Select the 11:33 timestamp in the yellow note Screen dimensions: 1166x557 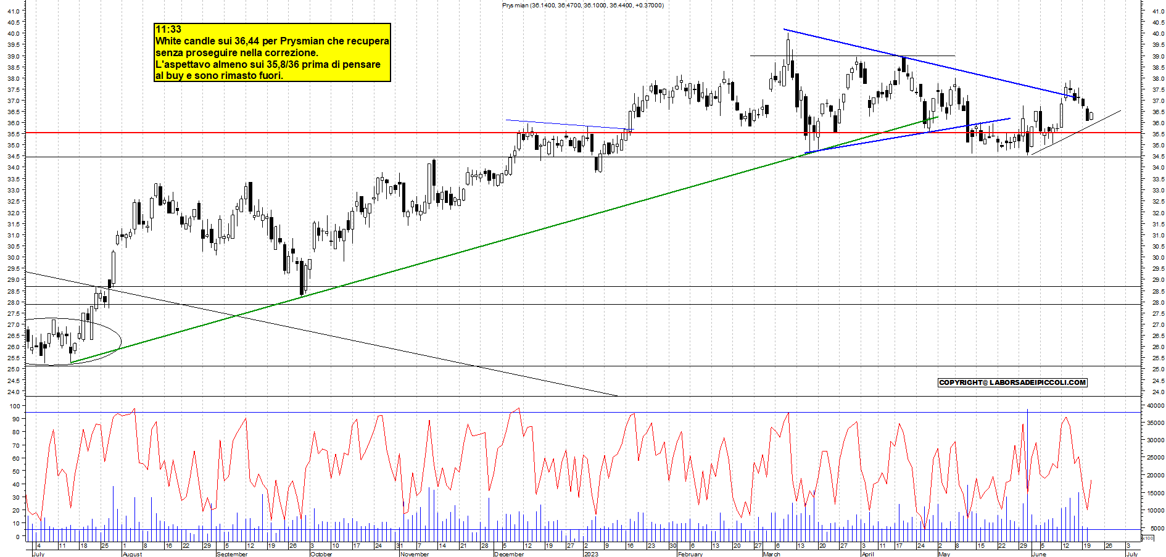[x=168, y=30]
